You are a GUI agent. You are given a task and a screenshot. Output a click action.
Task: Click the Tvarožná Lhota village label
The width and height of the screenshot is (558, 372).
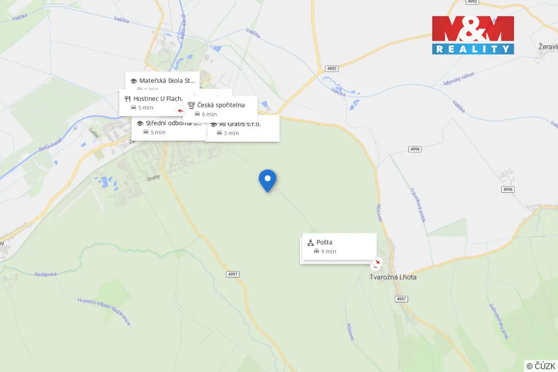[x=393, y=277]
